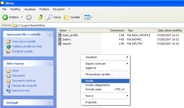Viewport: 184px width, 108px height.
Task: Sort by Data ultima modifica header
Action: click(170, 30)
